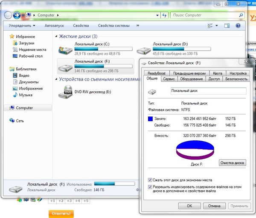This screenshot has height=218, width=256.
Task: Open recent pages dropdown next to Forward
Action: click(x=23, y=15)
